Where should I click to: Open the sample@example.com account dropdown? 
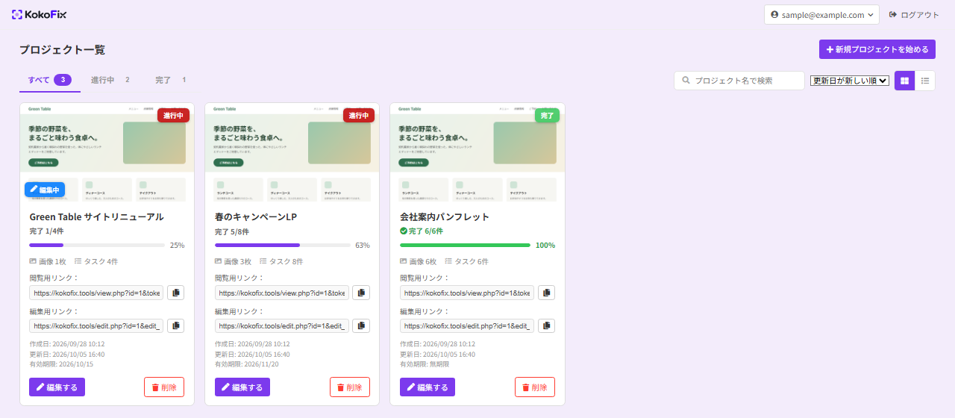point(821,15)
